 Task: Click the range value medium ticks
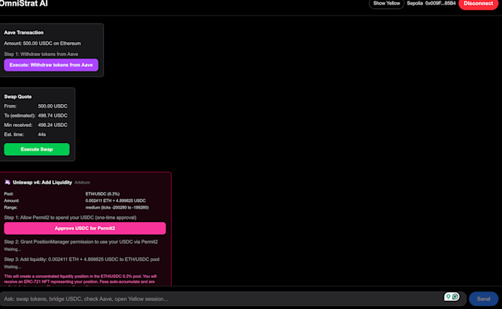click(117, 207)
